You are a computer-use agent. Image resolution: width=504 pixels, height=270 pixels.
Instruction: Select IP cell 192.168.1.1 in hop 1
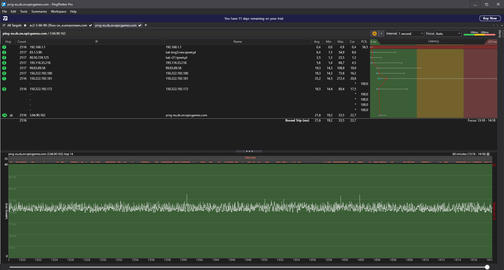[x=38, y=47]
